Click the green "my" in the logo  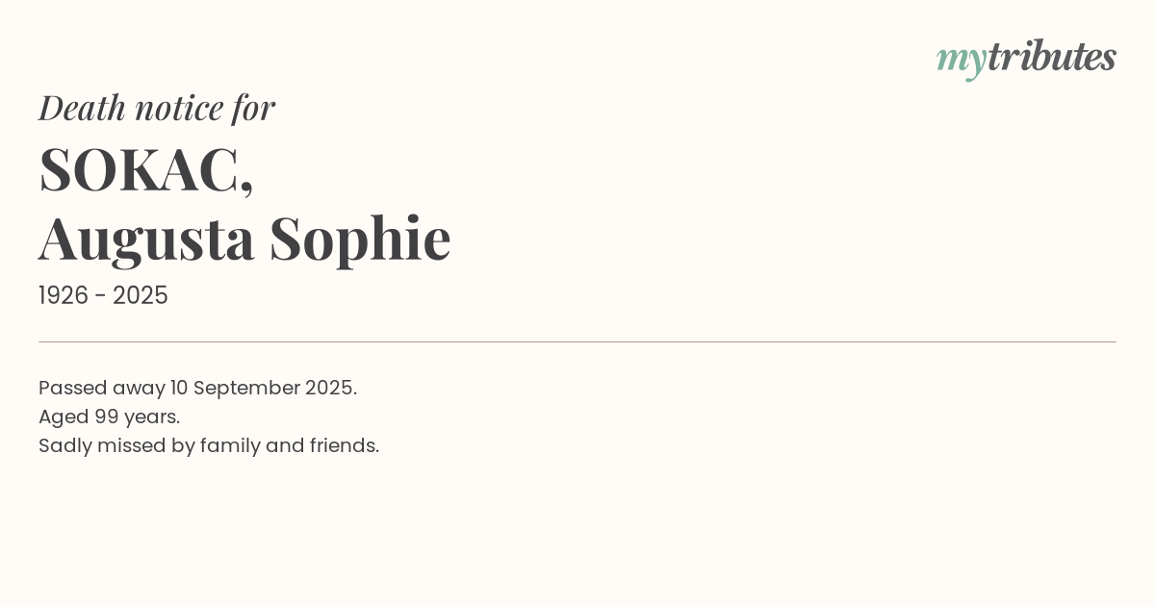[x=961, y=59]
